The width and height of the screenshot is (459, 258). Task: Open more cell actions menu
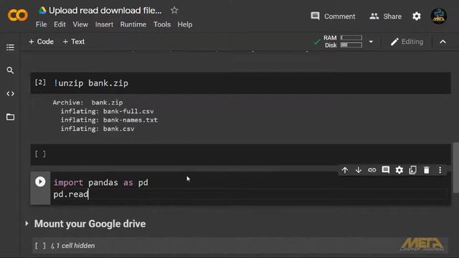[440, 170]
